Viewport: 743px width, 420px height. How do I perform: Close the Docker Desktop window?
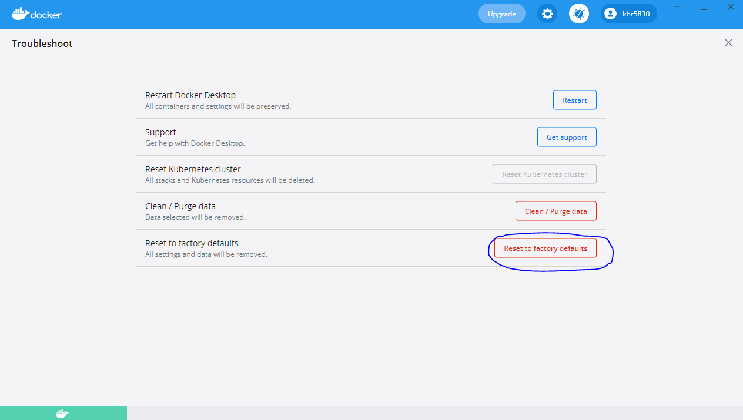(x=730, y=7)
